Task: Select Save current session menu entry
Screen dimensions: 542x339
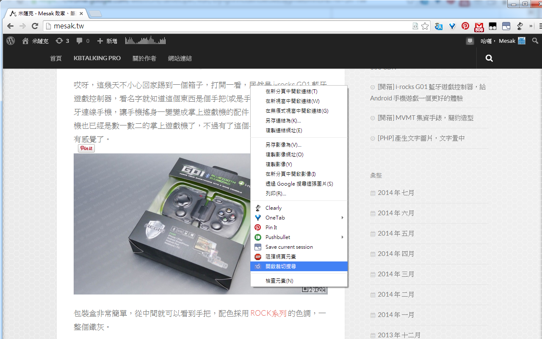Action: click(x=299, y=247)
